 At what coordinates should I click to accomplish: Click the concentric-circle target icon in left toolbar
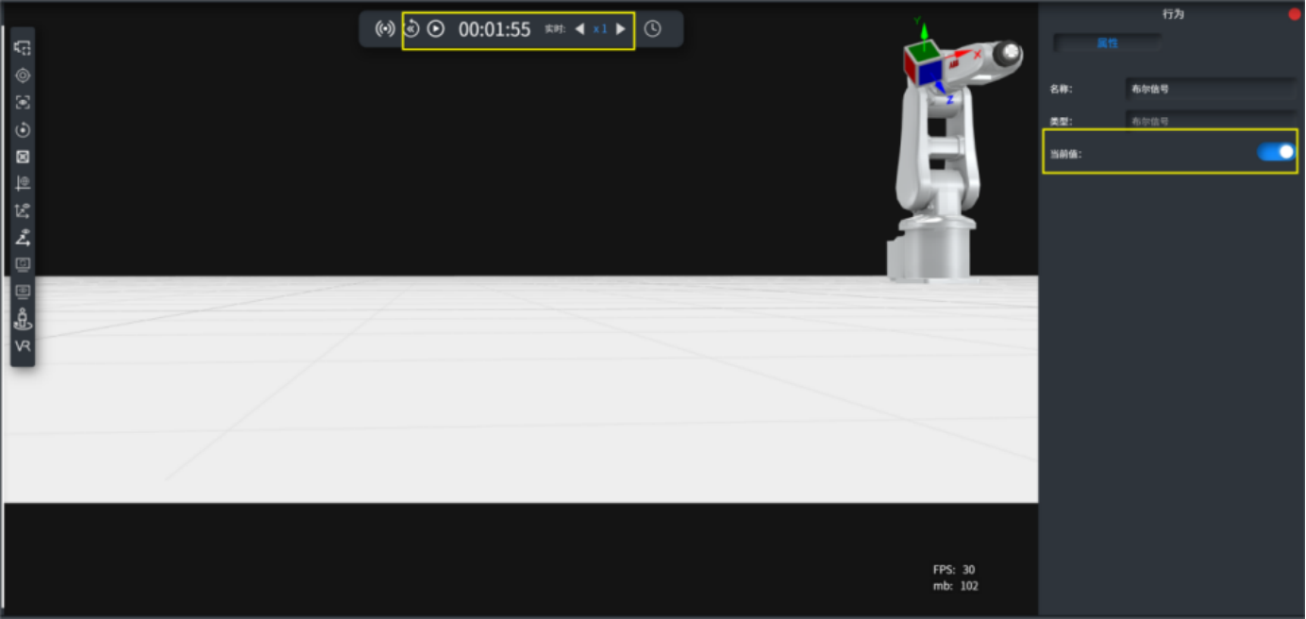tap(23, 75)
